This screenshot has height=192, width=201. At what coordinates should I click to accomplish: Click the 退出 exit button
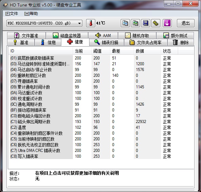pos(186,23)
